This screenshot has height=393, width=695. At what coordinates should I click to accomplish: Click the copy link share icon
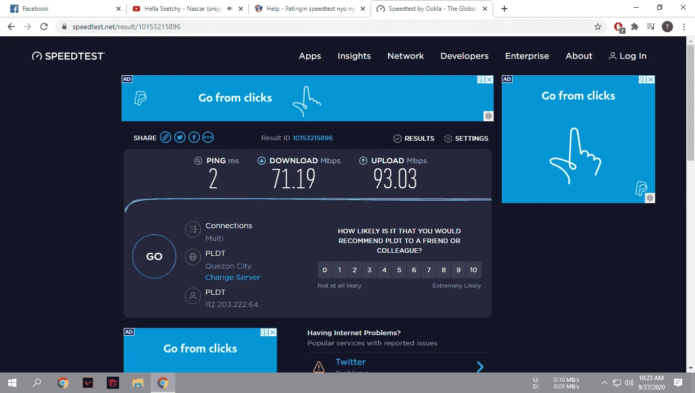[165, 137]
